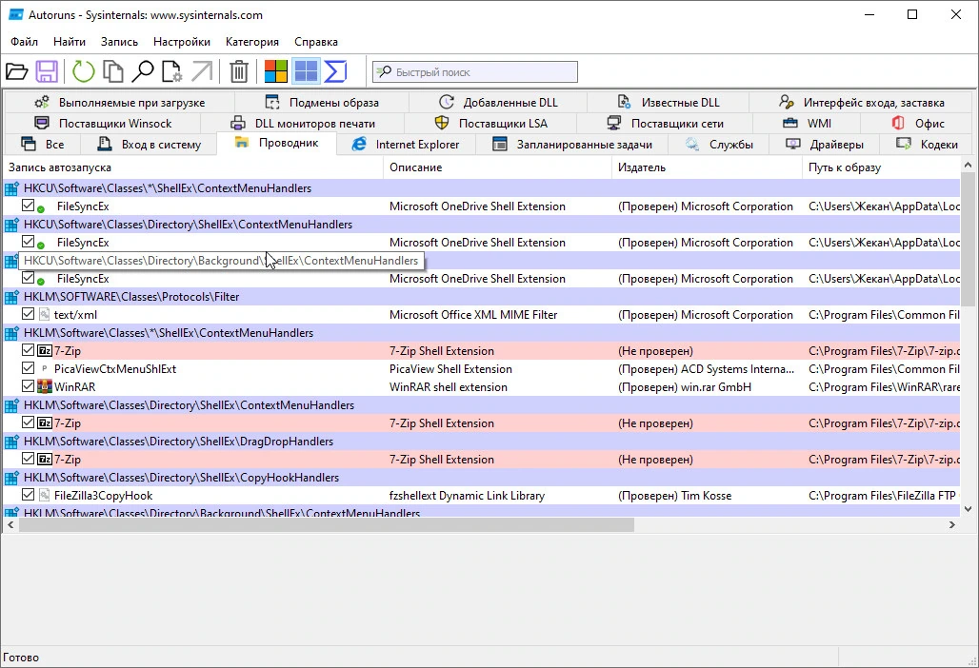Open the Настройки menu
This screenshot has height=668, width=979.
pos(182,42)
